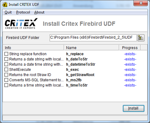Select the h_replace name cell
Viewport: 150px width, 123px height.
[x=75, y=54]
